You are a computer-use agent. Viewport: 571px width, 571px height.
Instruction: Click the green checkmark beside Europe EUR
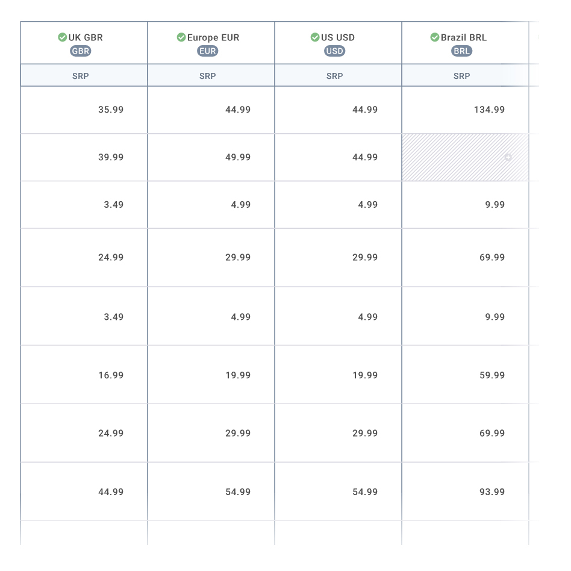coord(182,37)
